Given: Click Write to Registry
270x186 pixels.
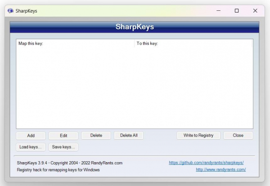Looking at the screenshot, I should pos(198,136).
